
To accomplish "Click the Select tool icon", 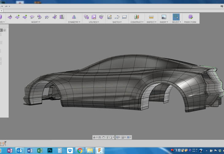I will (x=176, y=17).
